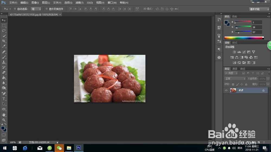Select the Clone Stamp tool
The width and height of the screenshot is (271, 152).
[4, 62]
